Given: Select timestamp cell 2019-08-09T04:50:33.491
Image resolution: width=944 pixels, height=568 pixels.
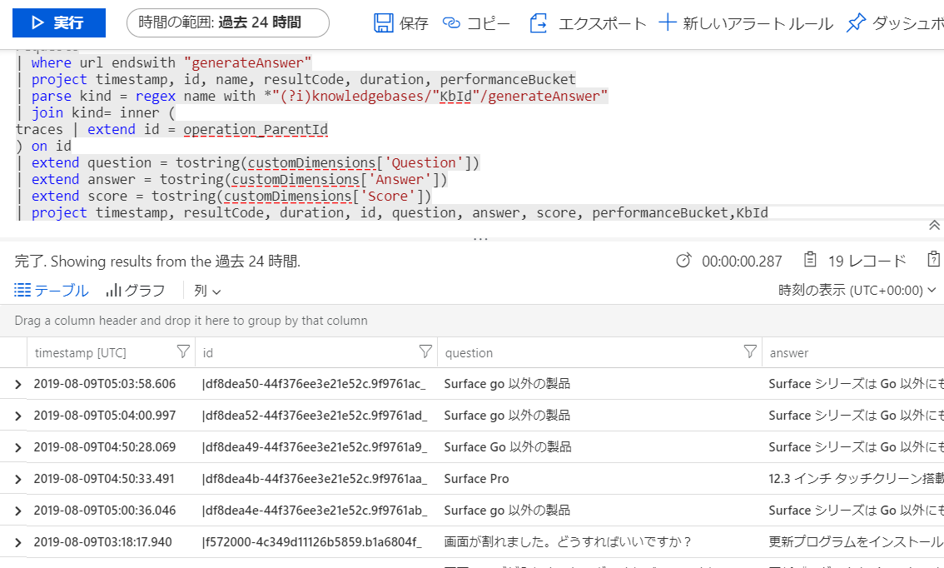Looking at the screenshot, I should (104, 479).
